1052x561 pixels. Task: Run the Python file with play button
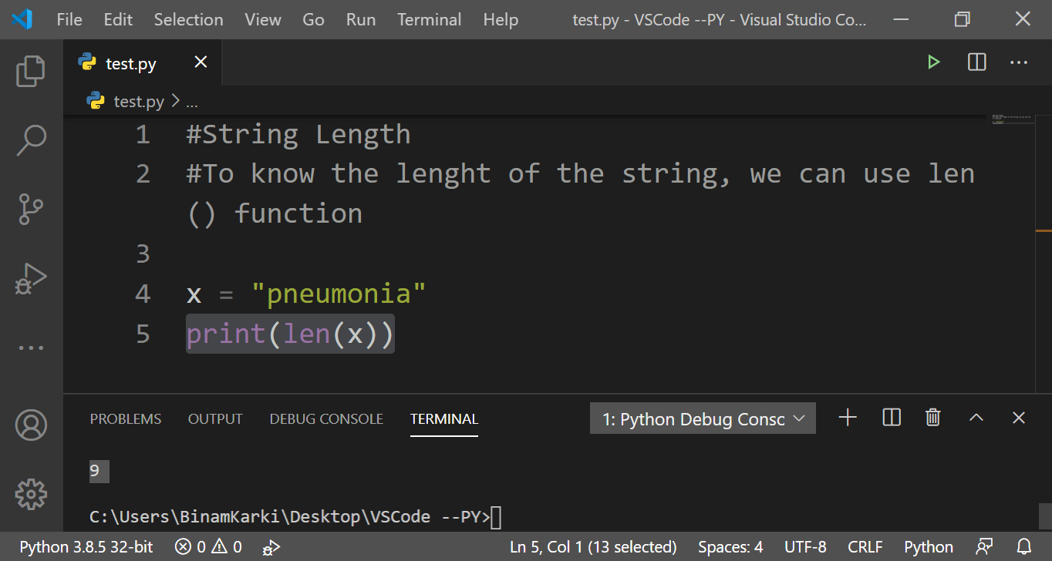(x=934, y=62)
